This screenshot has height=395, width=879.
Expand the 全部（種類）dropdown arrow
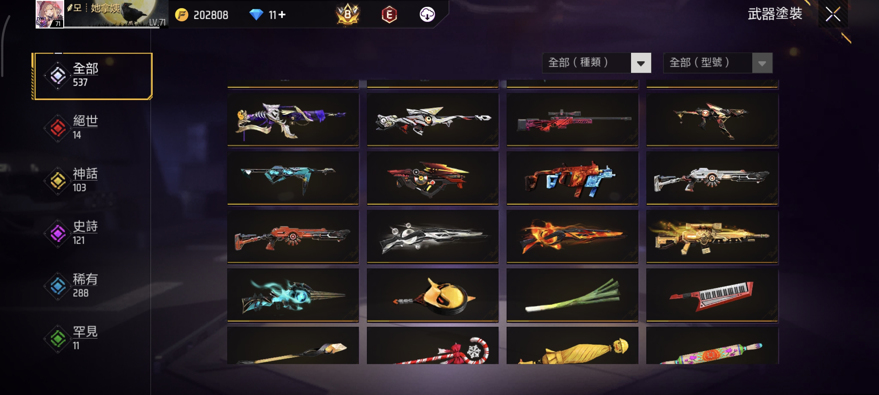641,63
